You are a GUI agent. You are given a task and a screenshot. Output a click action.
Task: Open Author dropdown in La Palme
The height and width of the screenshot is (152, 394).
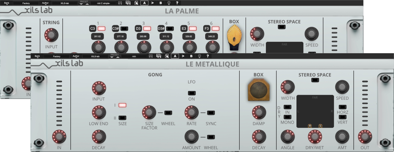(x=45, y=3)
